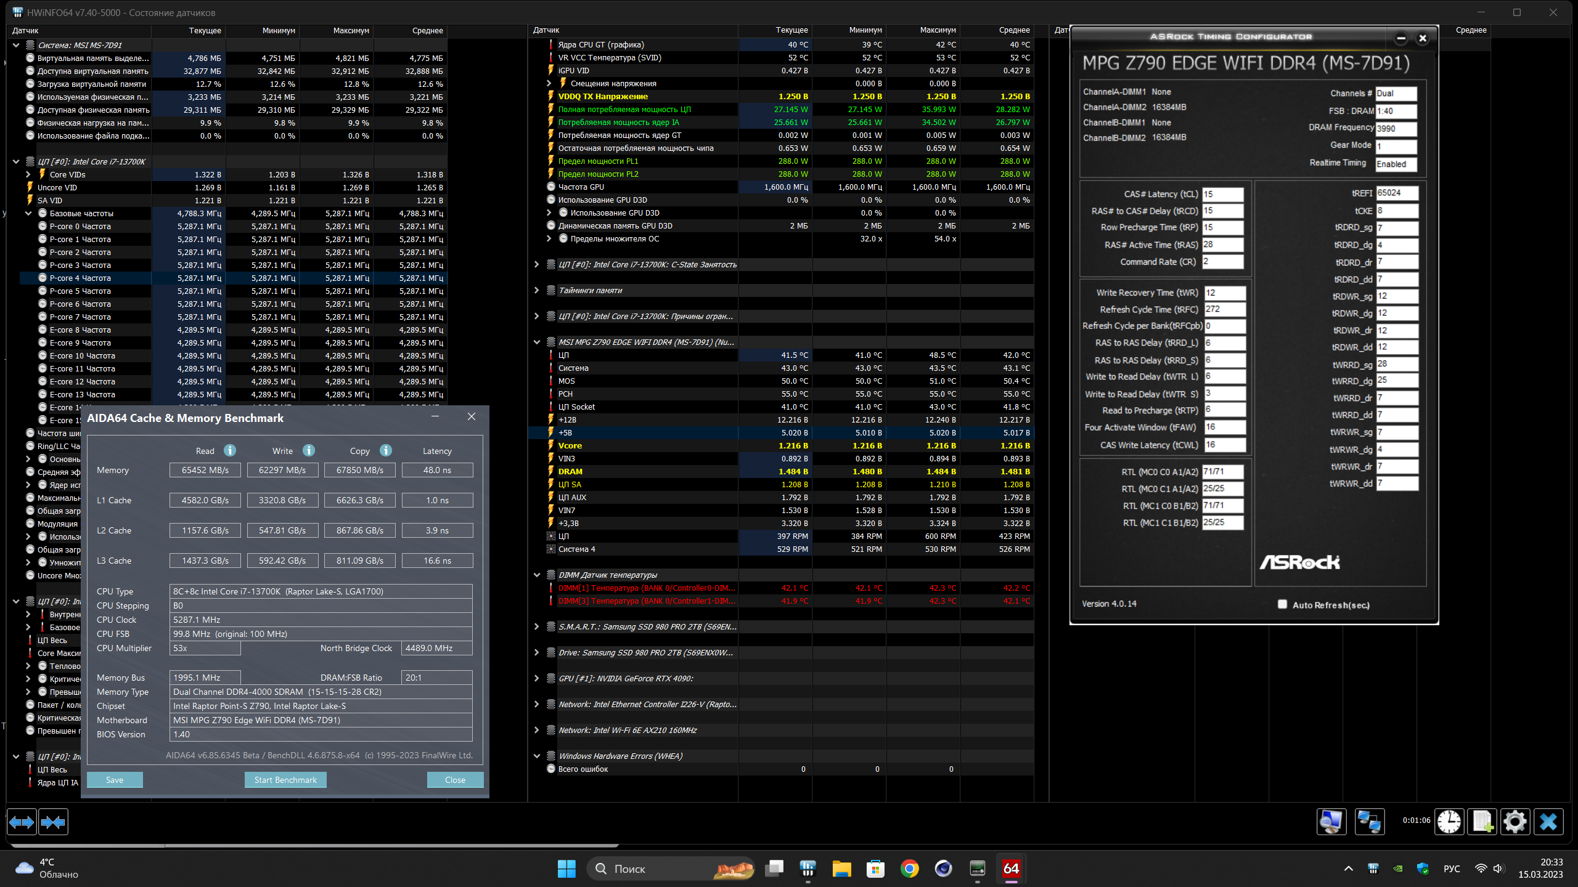Click the reset clock icon in HWiNFO toolbar
1578x887 pixels.
(x=1449, y=822)
